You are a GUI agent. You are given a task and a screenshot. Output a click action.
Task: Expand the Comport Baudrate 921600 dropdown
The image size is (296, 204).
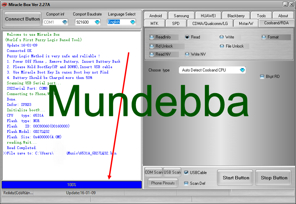[88, 22]
